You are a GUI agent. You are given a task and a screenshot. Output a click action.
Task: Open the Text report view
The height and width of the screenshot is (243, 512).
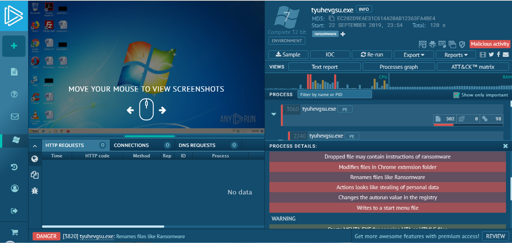(324, 67)
